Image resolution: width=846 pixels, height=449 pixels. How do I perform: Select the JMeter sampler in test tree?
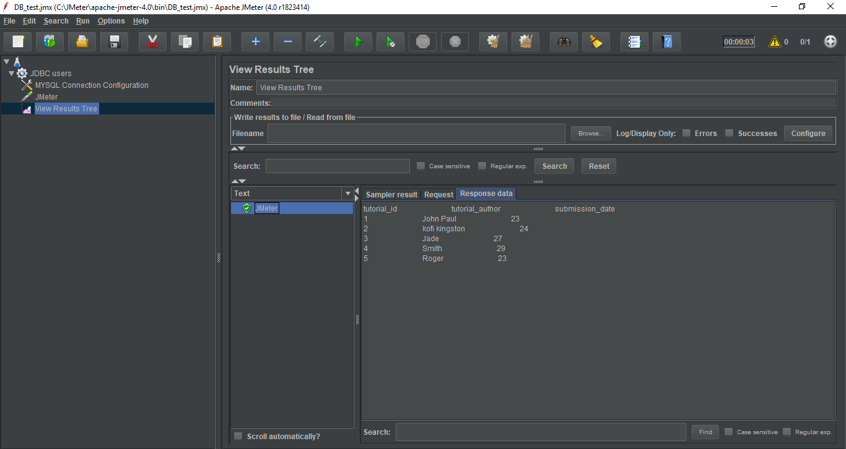pyautogui.click(x=46, y=97)
